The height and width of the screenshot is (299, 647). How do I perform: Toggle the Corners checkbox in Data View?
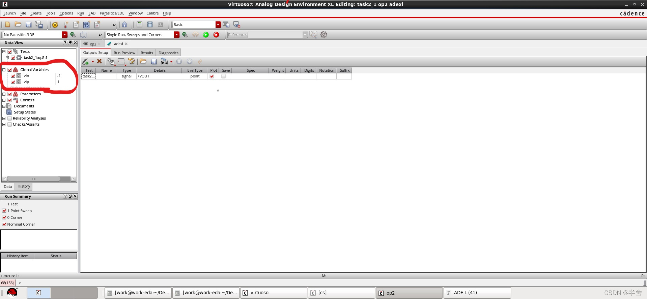coord(10,100)
